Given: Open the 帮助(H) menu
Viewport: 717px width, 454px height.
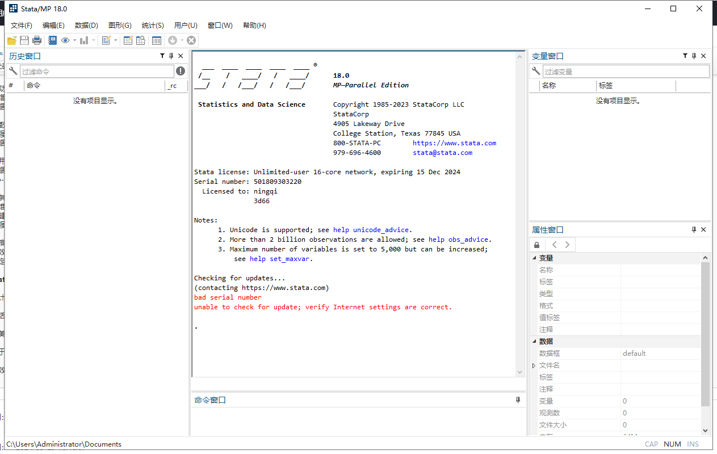Looking at the screenshot, I should pyautogui.click(x=254, y=25).
